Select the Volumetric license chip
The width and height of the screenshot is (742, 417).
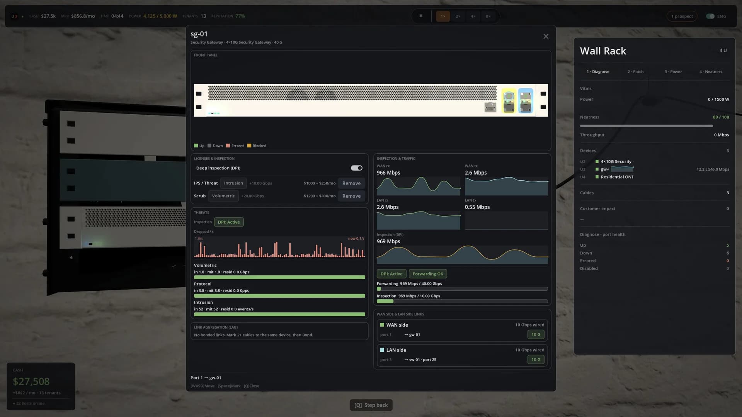(223, 196)
